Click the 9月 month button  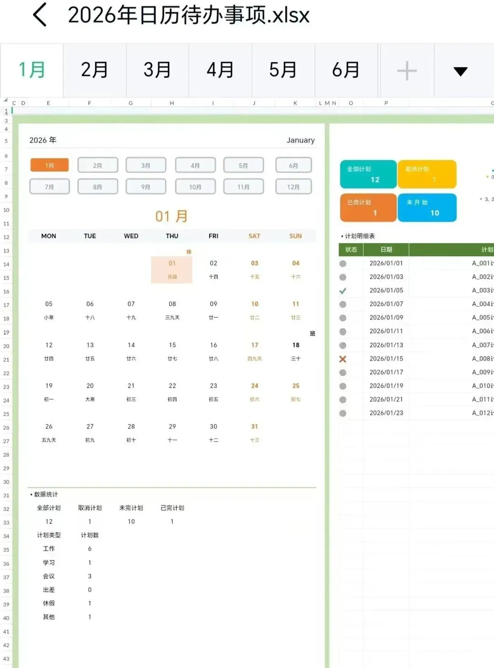146,186
